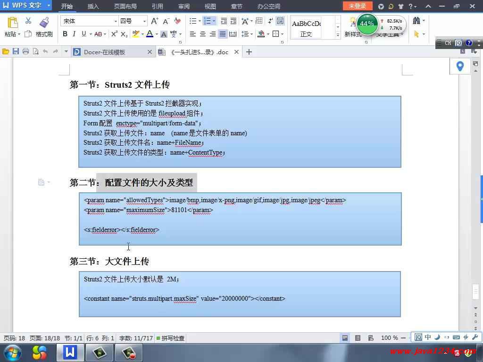Switch to the 插入 ribbon tab

[x=93, y=6]
